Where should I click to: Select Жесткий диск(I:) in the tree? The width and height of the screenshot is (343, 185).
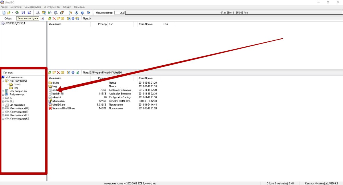(19, 112)
